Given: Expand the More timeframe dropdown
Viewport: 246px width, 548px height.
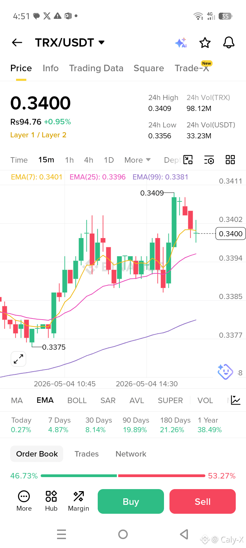Looking at the screenshot, I should tap(138, 160).
